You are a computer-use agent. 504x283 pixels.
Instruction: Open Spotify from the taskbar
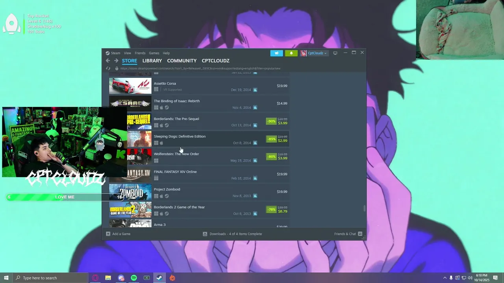[x=134, y=278]
